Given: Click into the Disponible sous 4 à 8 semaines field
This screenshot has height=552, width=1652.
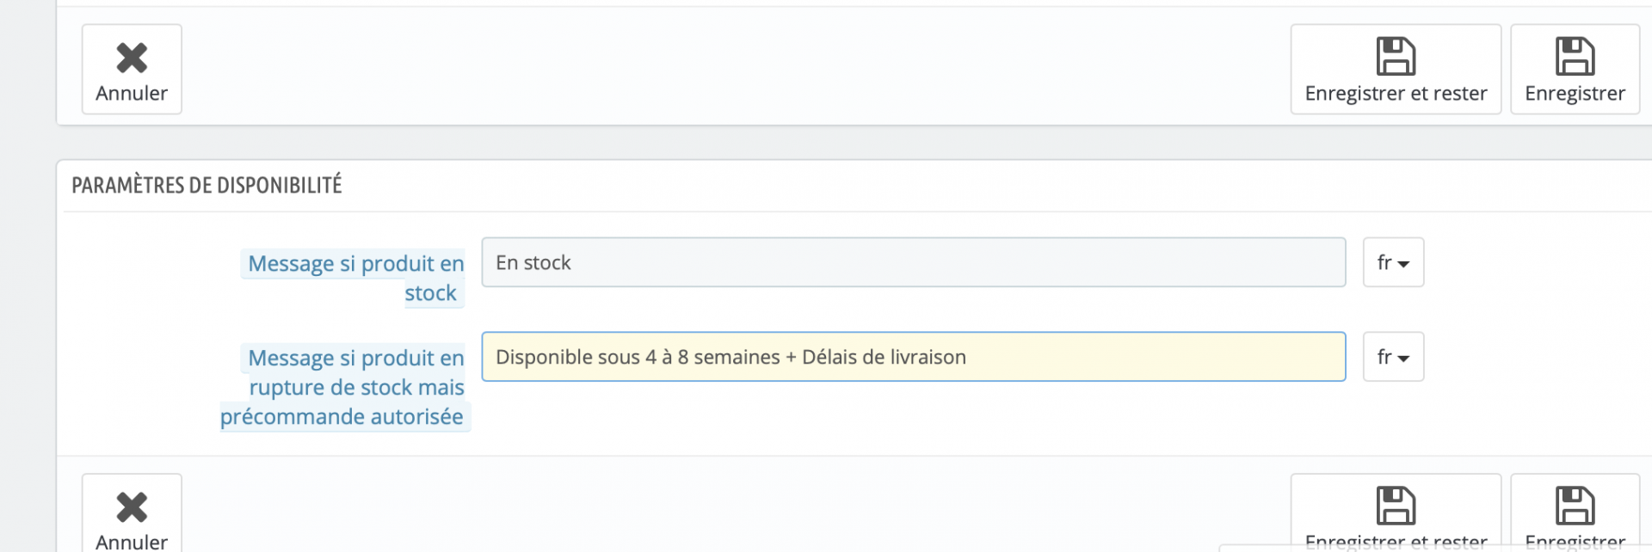Looking at the screenshot, I should (913, 357).
